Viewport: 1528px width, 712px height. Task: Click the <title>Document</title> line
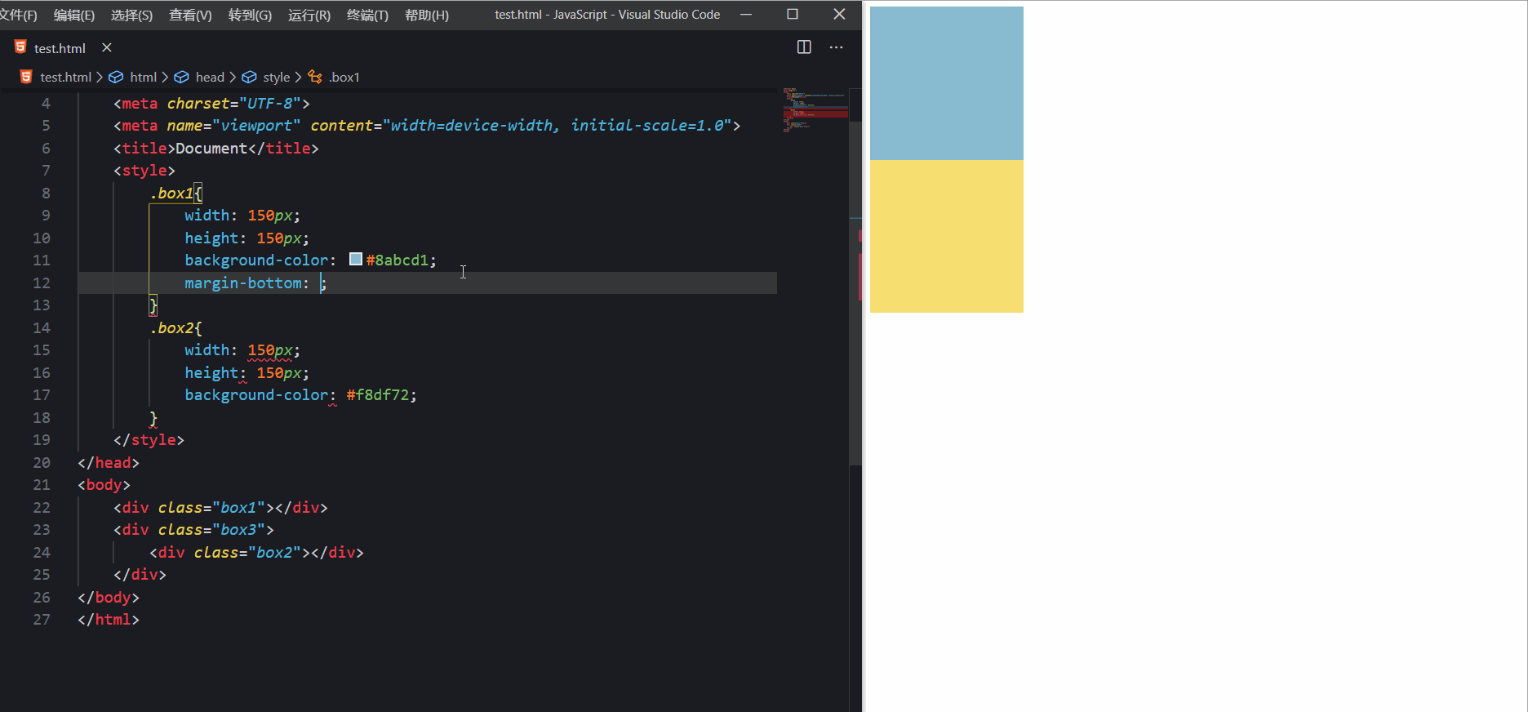tap(216, 148)
